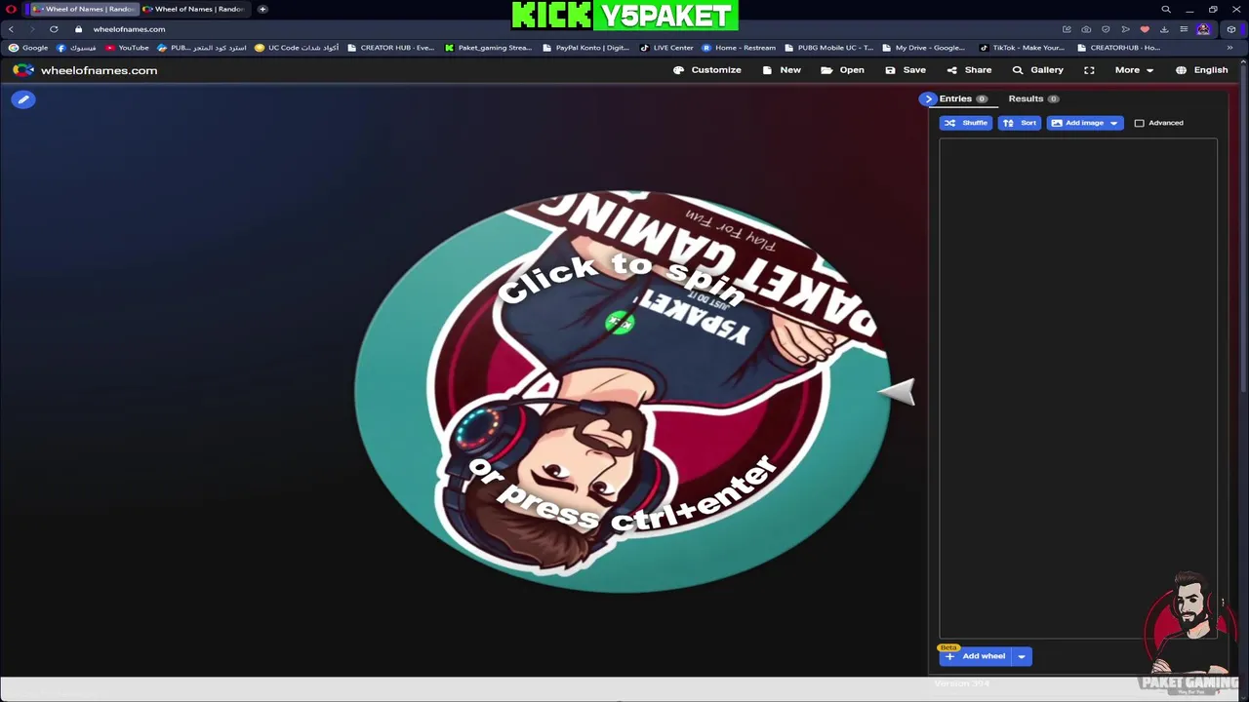Screen dimensions: 1249x702
Task: Expand the Add image dropdown arrow
Action: (x=1113, y=123)
